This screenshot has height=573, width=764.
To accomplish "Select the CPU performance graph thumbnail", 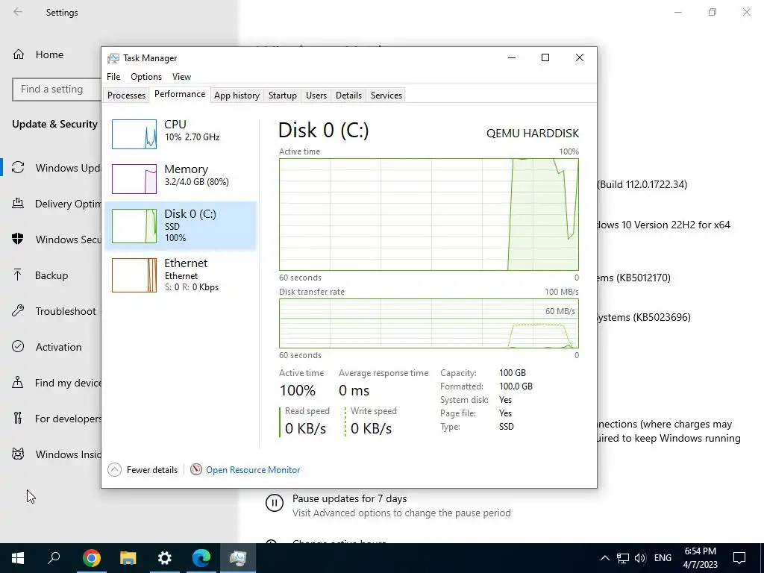I will point(134,134).
